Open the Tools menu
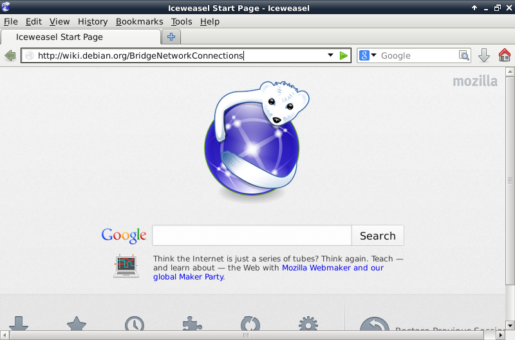515x340 pixels. pos(182,21)
